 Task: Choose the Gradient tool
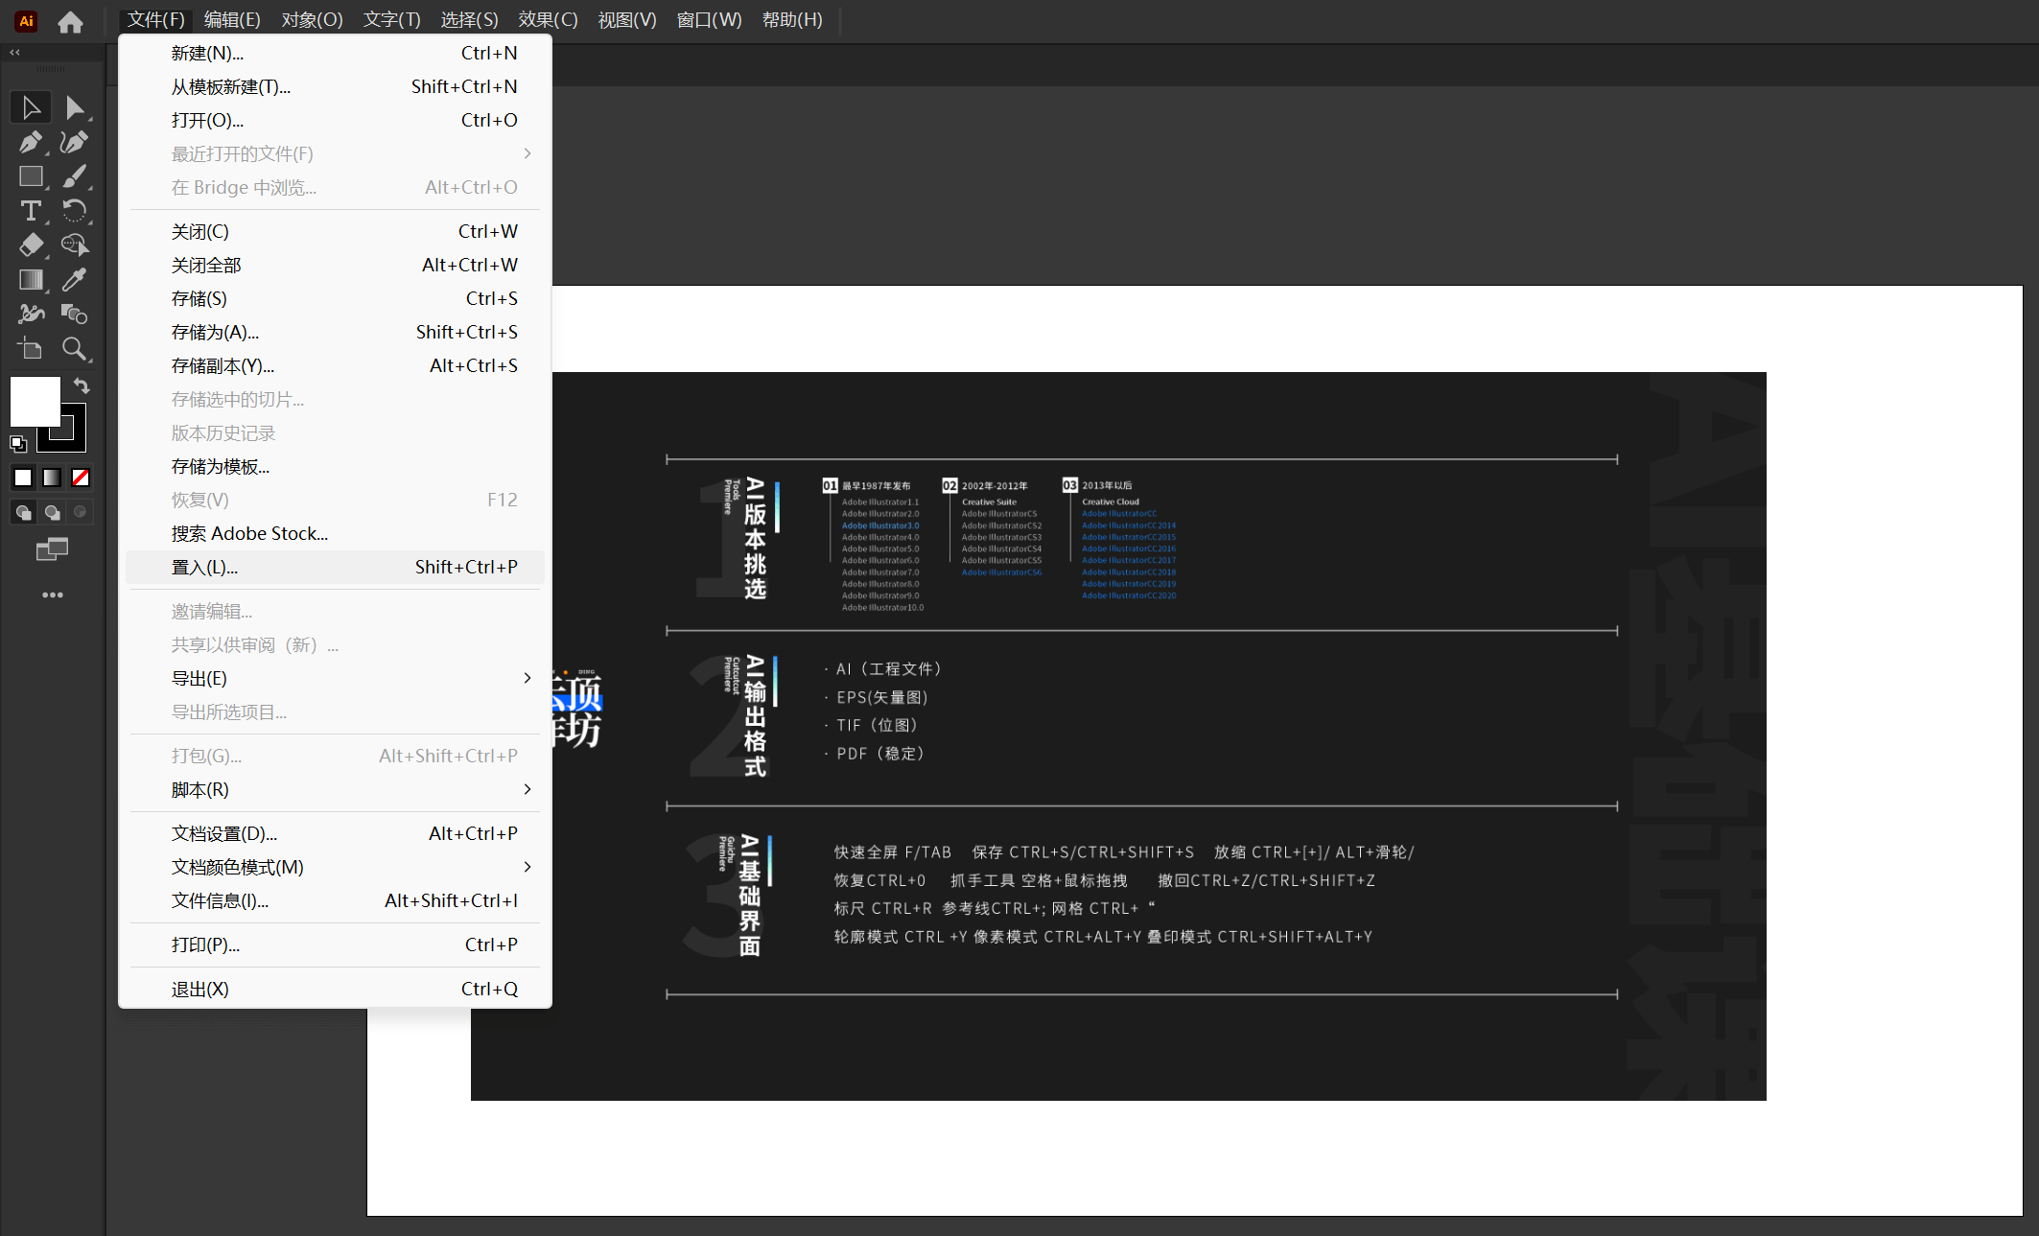tap(31, 280)
